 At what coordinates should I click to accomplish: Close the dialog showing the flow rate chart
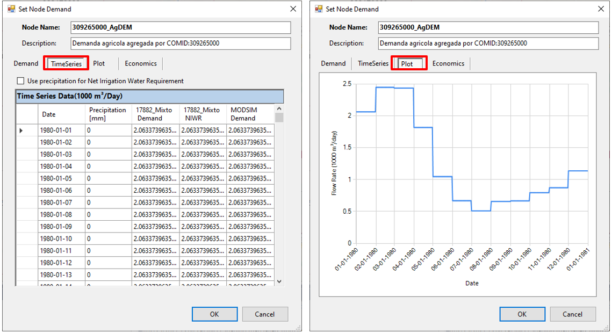coord(600,9)
